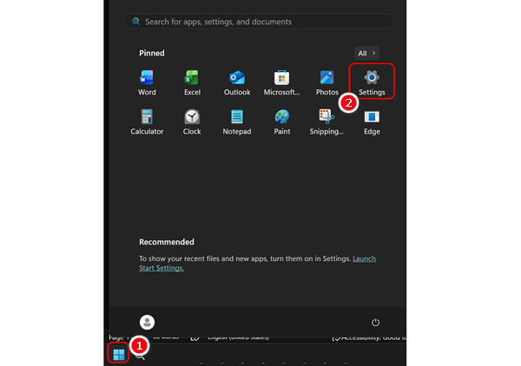The width and height of the screenshot is (521, 366).
Task: Open the power options button
Action: point(375,322)
